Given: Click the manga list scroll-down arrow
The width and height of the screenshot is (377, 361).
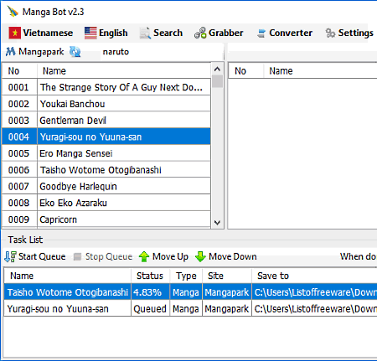Looking at the screenshot, I should [x=217, y=223].
